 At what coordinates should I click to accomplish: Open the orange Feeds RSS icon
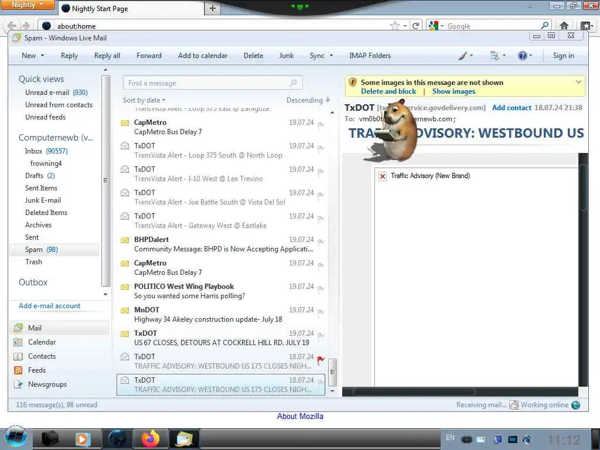click(18, 370)
